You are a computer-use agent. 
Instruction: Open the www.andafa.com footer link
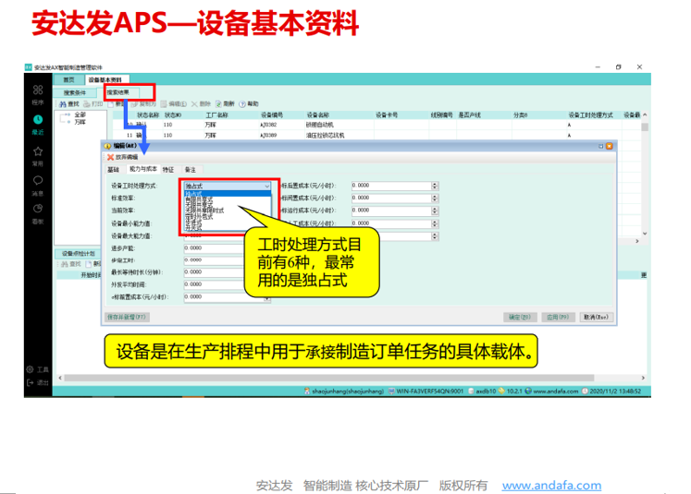[551, 486]
